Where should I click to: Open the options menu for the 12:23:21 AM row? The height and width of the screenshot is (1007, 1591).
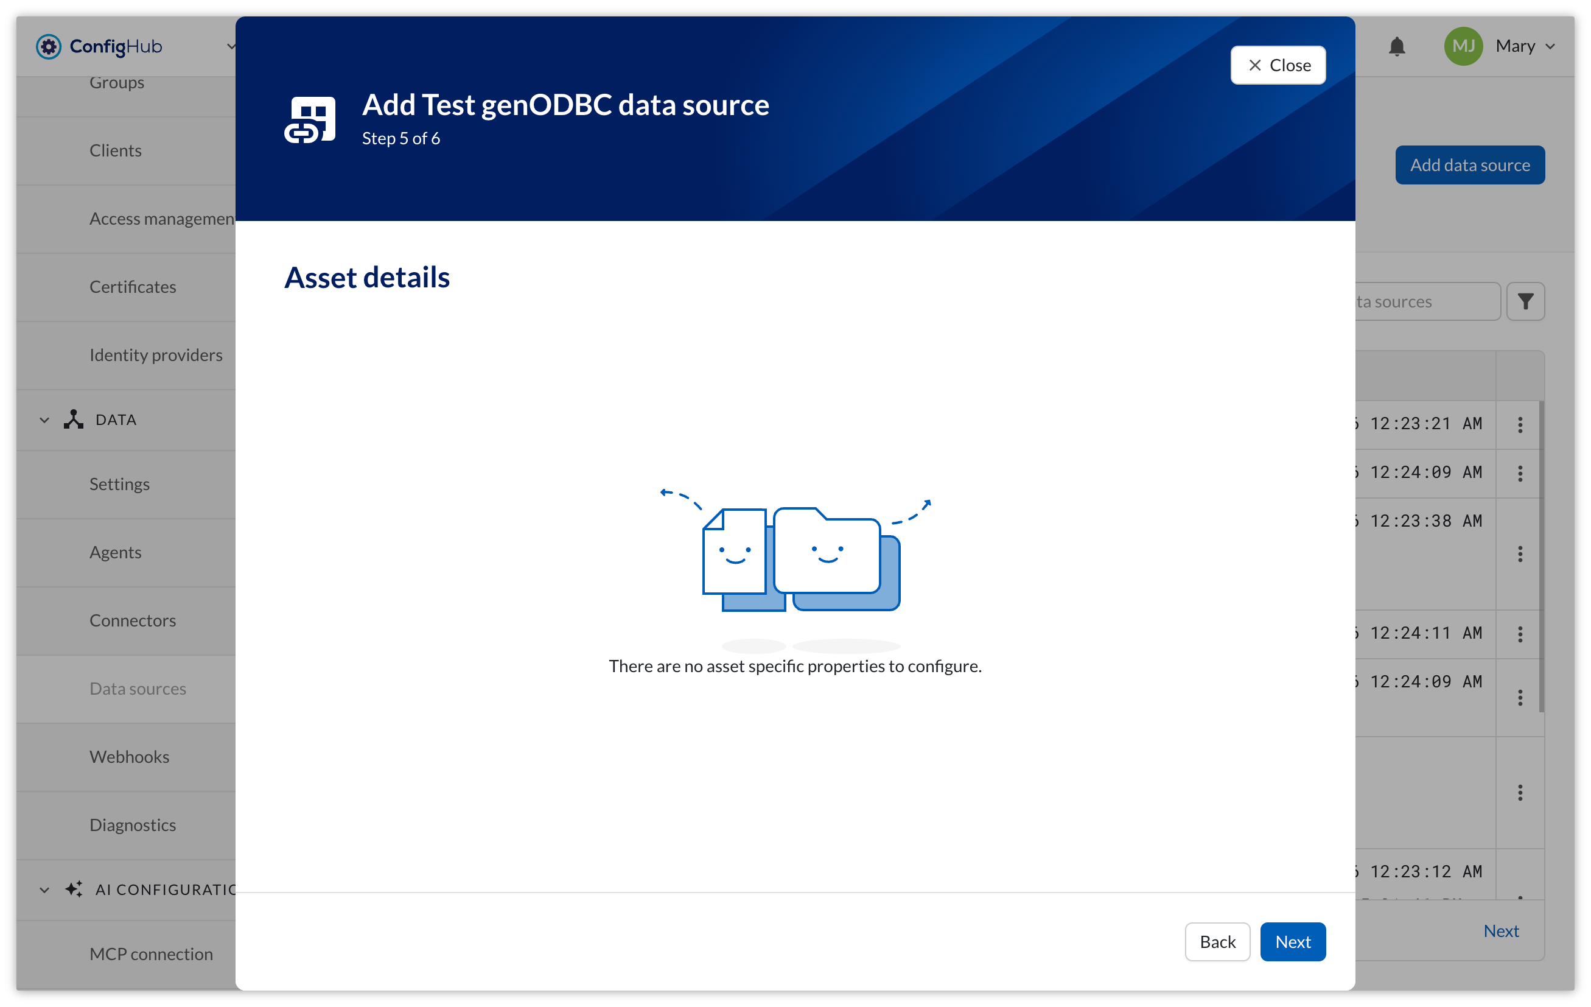1520,424
